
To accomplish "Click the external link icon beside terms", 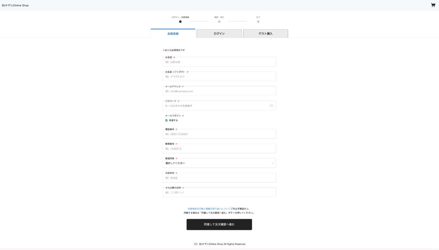I will [232, 209].
